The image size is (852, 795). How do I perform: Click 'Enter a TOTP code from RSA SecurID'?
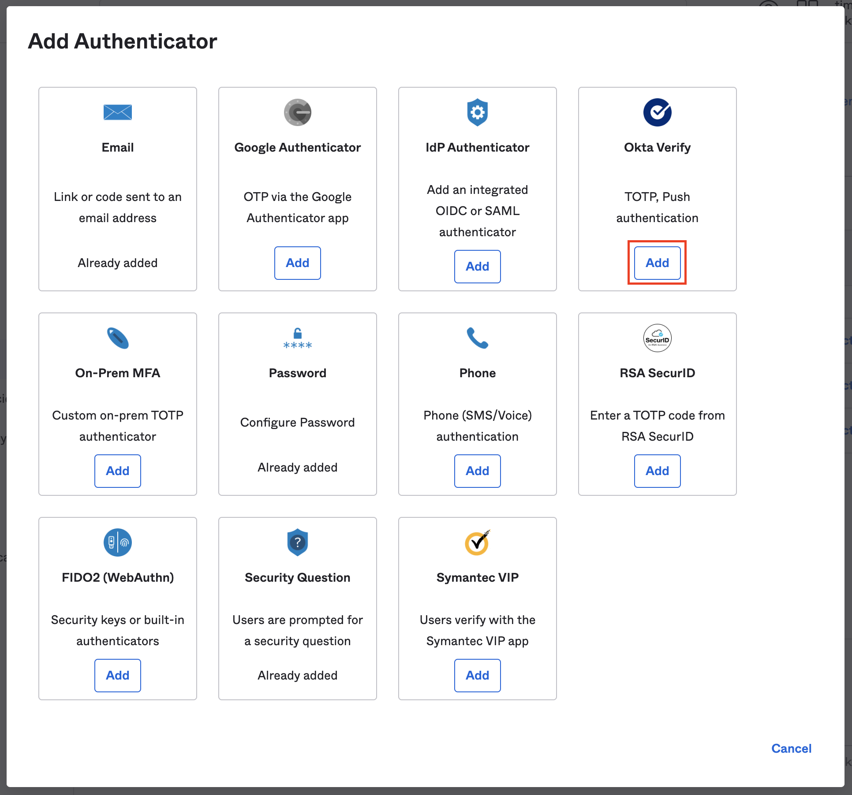click(658, 426)
